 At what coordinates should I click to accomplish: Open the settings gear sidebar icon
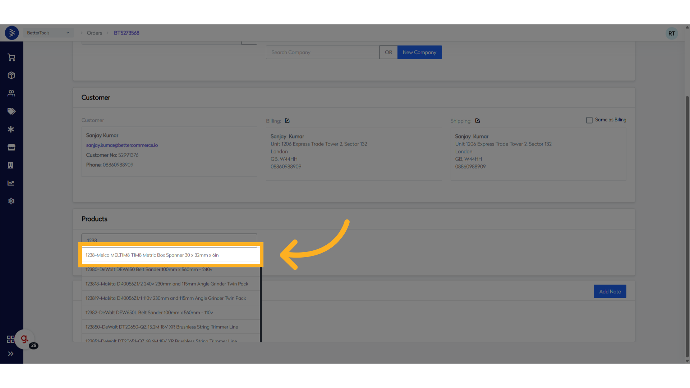(11, 201)
